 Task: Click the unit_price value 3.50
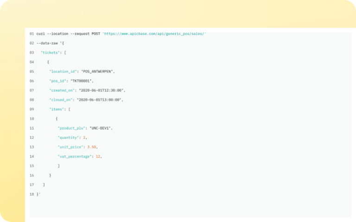[92, 147]
